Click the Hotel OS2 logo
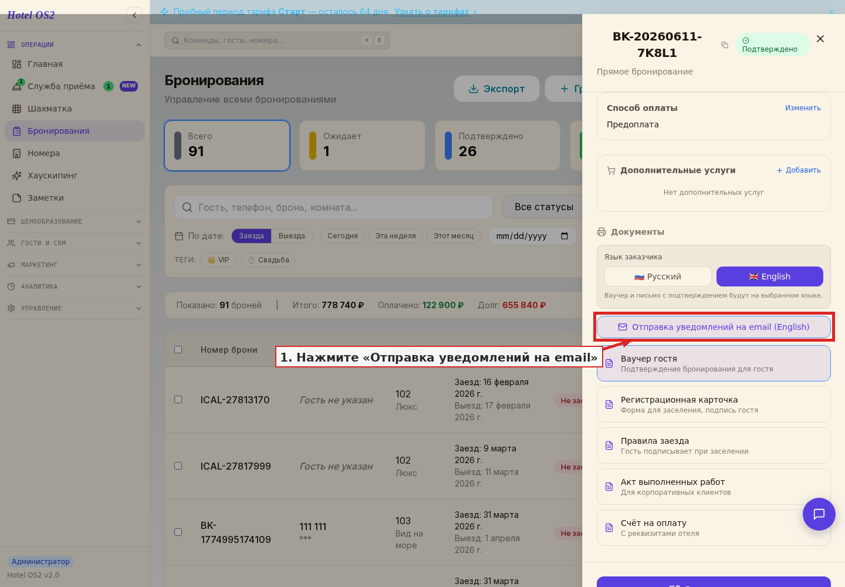The height and width of the screenshot is (587, 845). (31, 15)
